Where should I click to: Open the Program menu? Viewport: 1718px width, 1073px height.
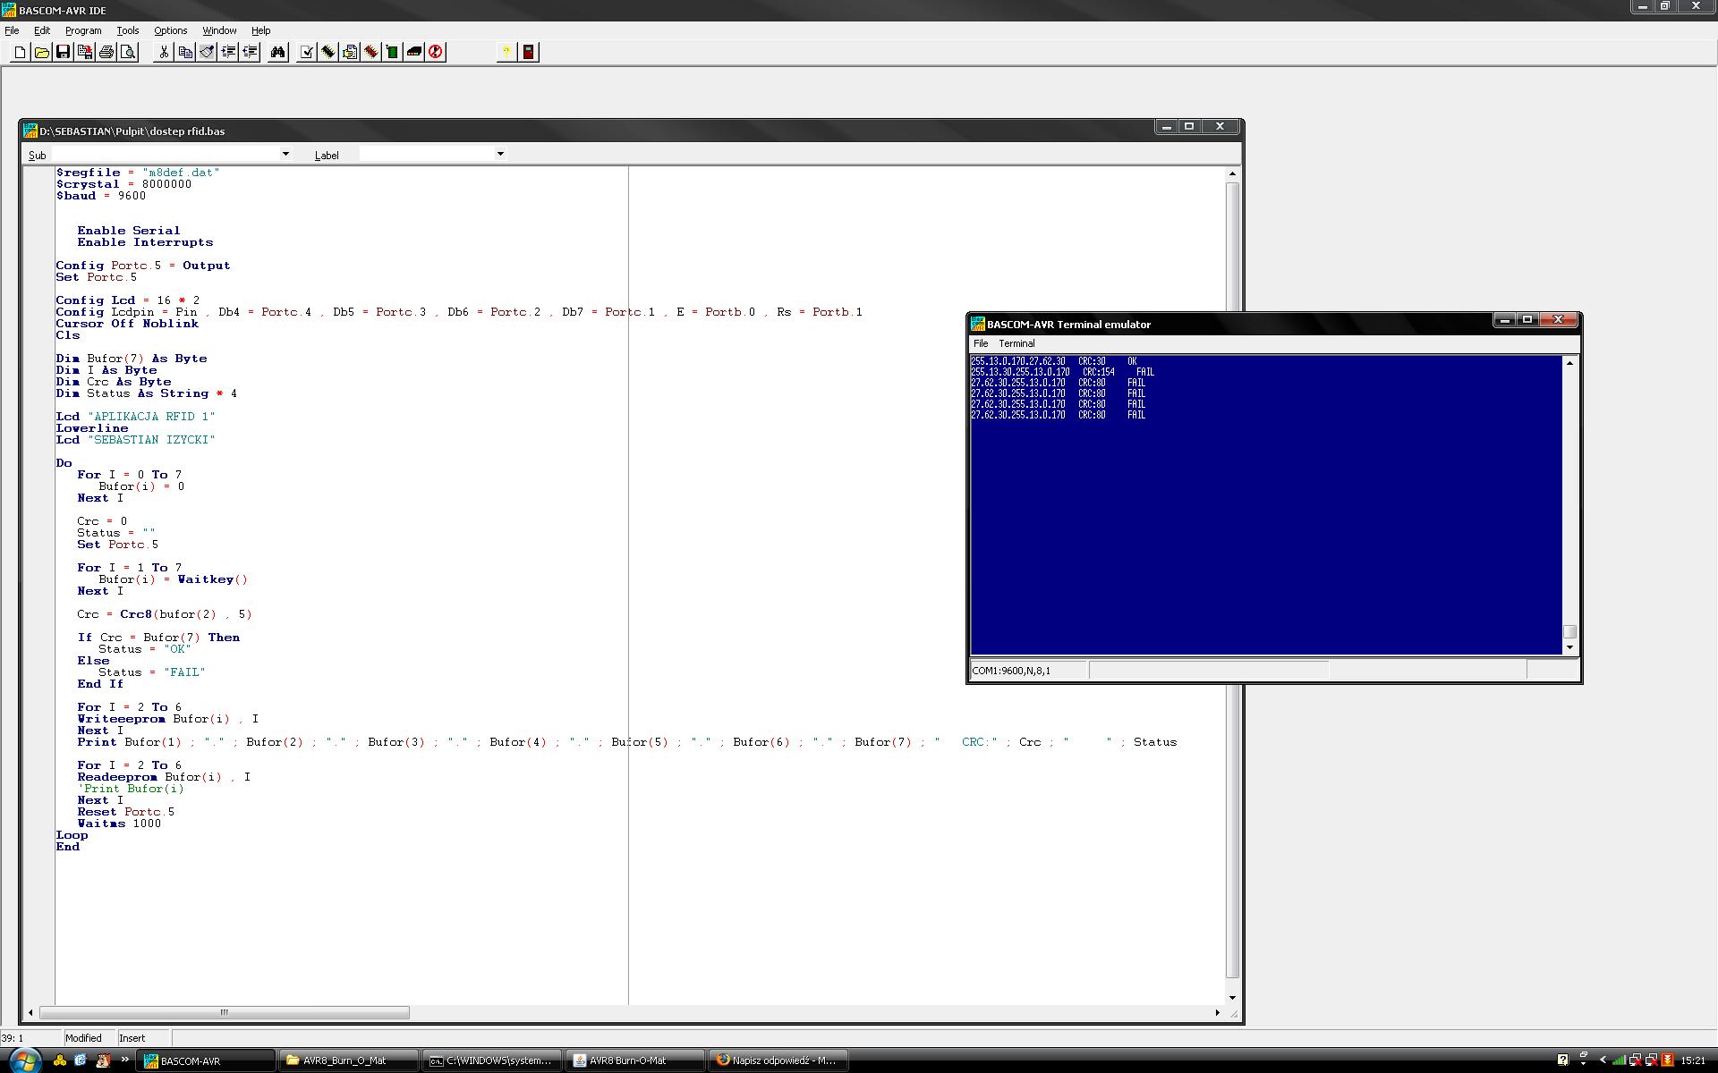pos(83,30)
